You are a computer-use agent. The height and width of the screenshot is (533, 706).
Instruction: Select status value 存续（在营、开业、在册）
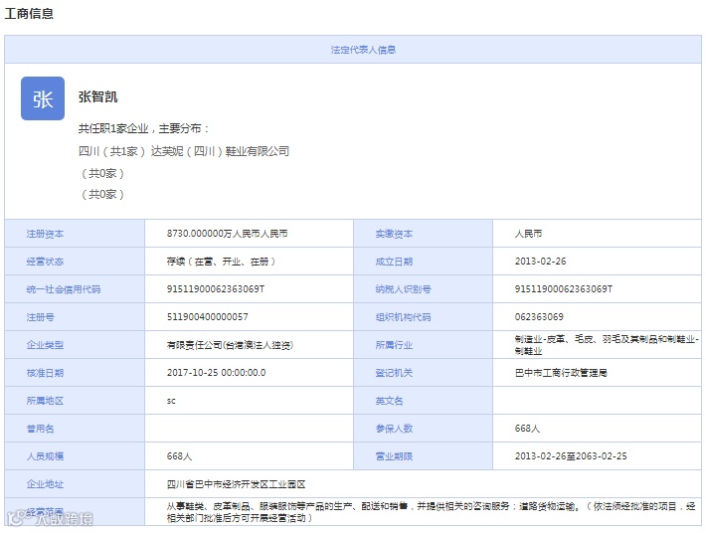click(221, 262)
